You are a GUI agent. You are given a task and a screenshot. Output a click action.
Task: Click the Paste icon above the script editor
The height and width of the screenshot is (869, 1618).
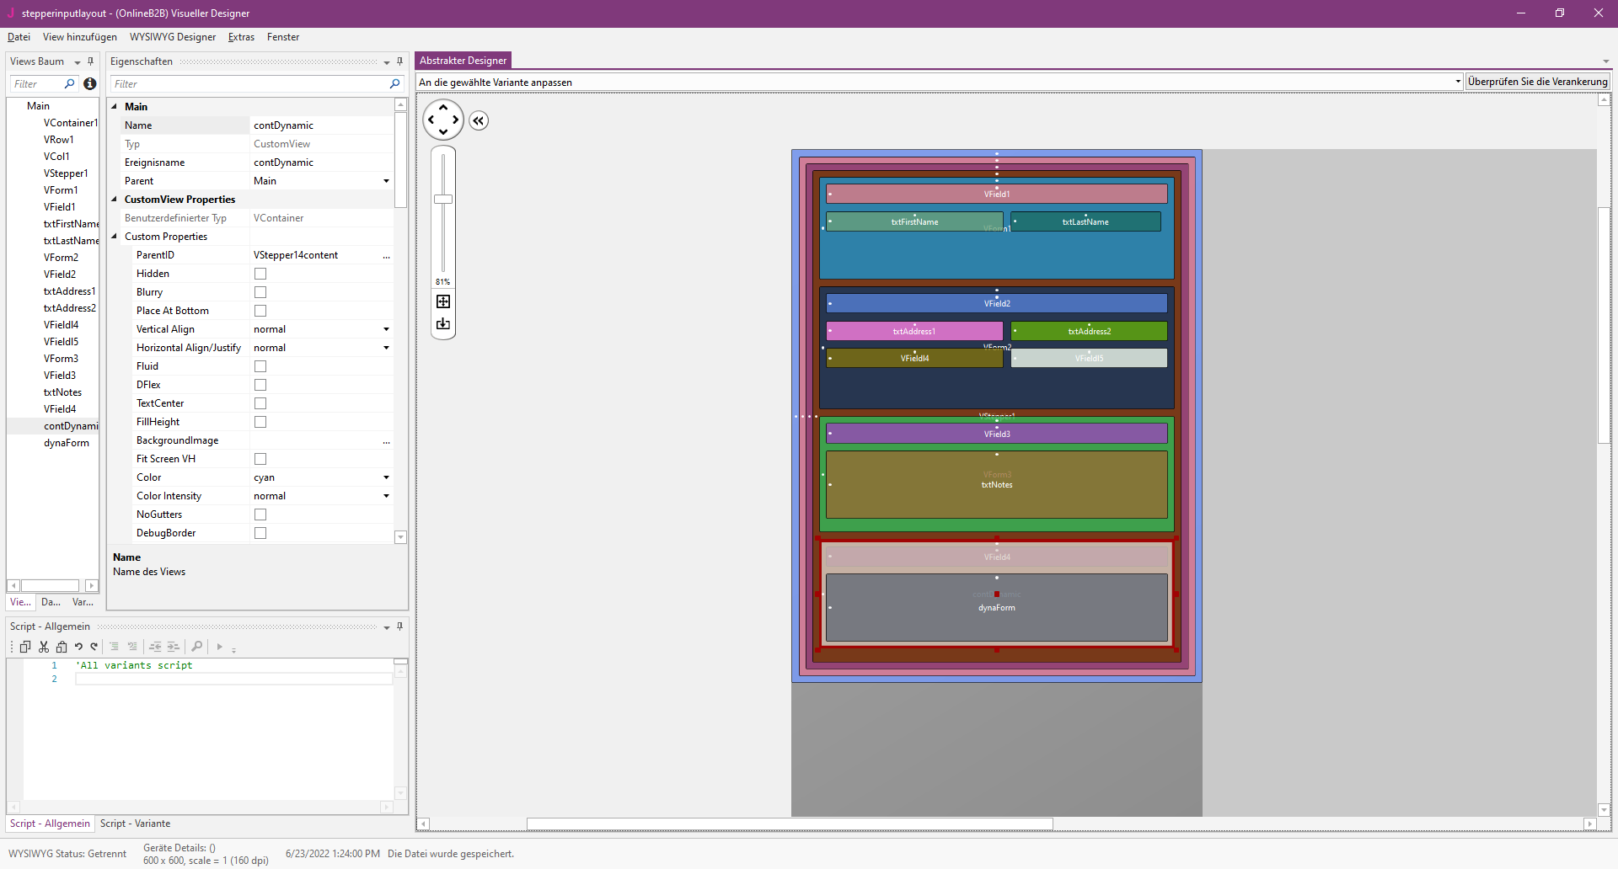(x=62, y=647)
